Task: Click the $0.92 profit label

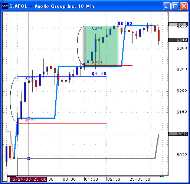Action: pyautogui.click(x=125, y=23)
